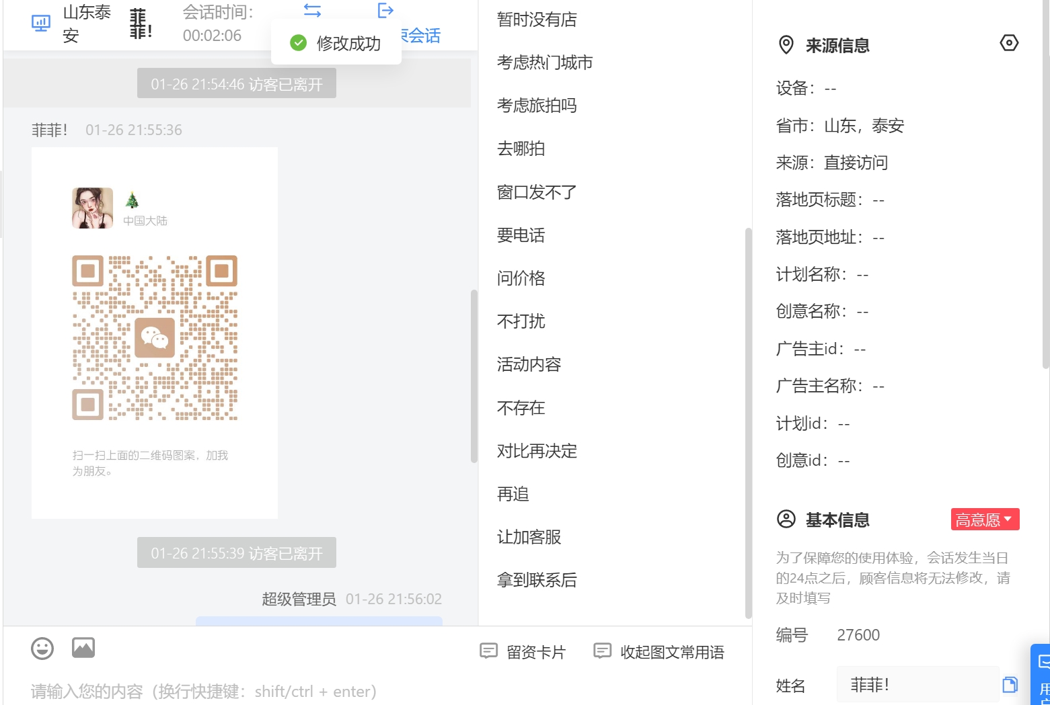Click the 修改成功 success notification
This screenshot has width=1050, height=705.
[336, 43]
